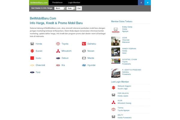This screenshot has height=120, width=180.
Task: Click Suzuki icon beside Wahyudi Anggoro
Action: pos(113,88)
